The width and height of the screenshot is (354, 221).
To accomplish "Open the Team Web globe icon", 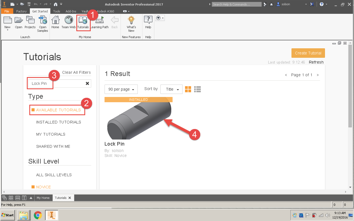I will click(x=69, y=20).
